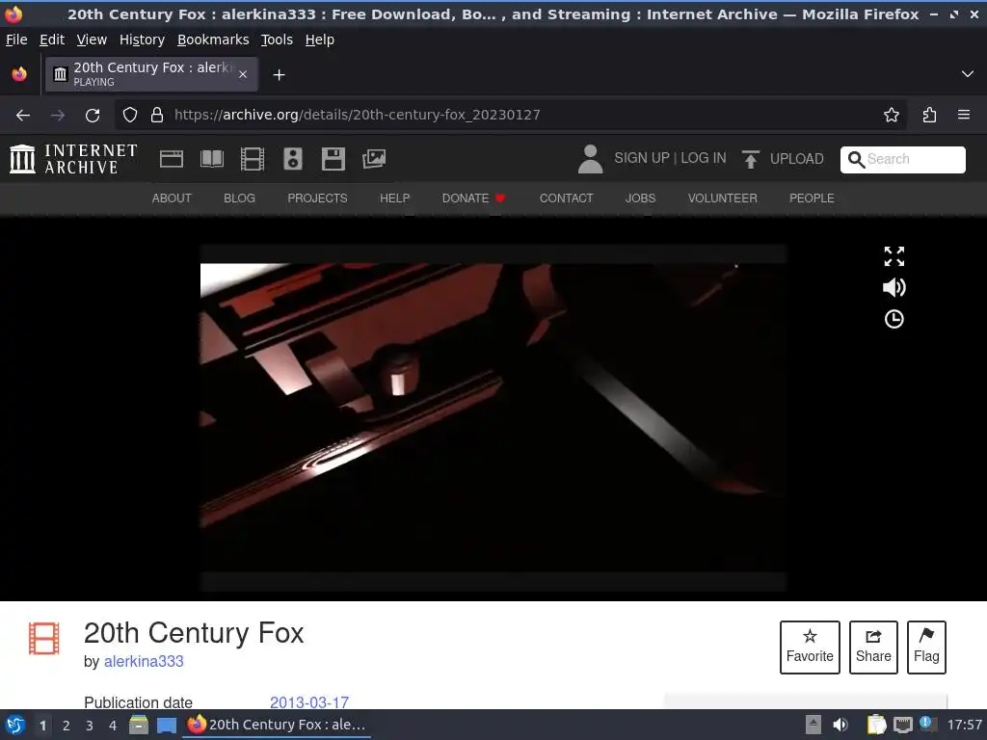
Task: Open the Texts (book) media icon
Action: (x=212, y=159)
